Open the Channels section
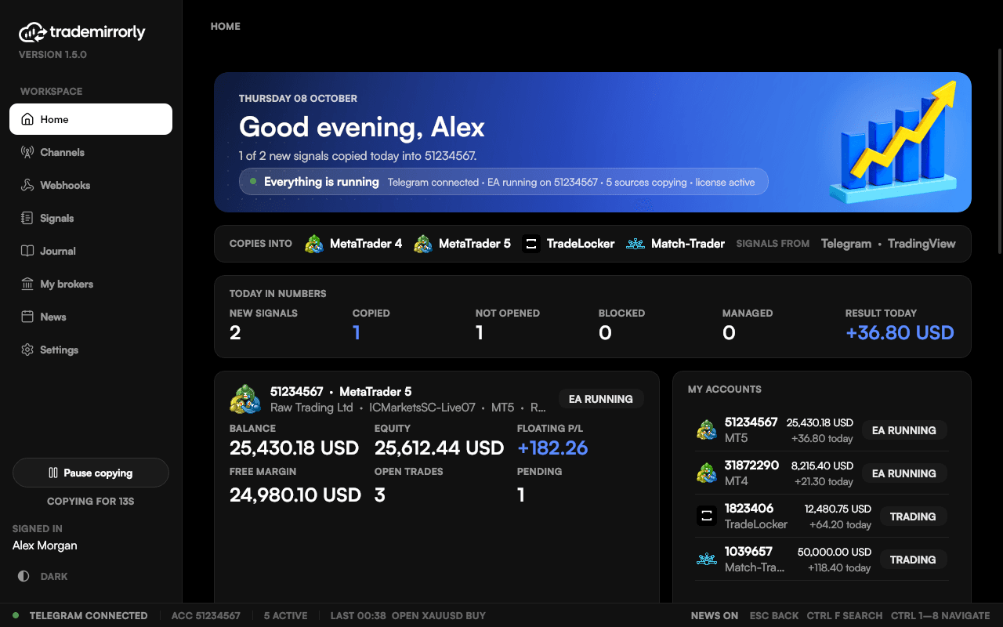1003x627 pixels. click(x=91, y=152)
